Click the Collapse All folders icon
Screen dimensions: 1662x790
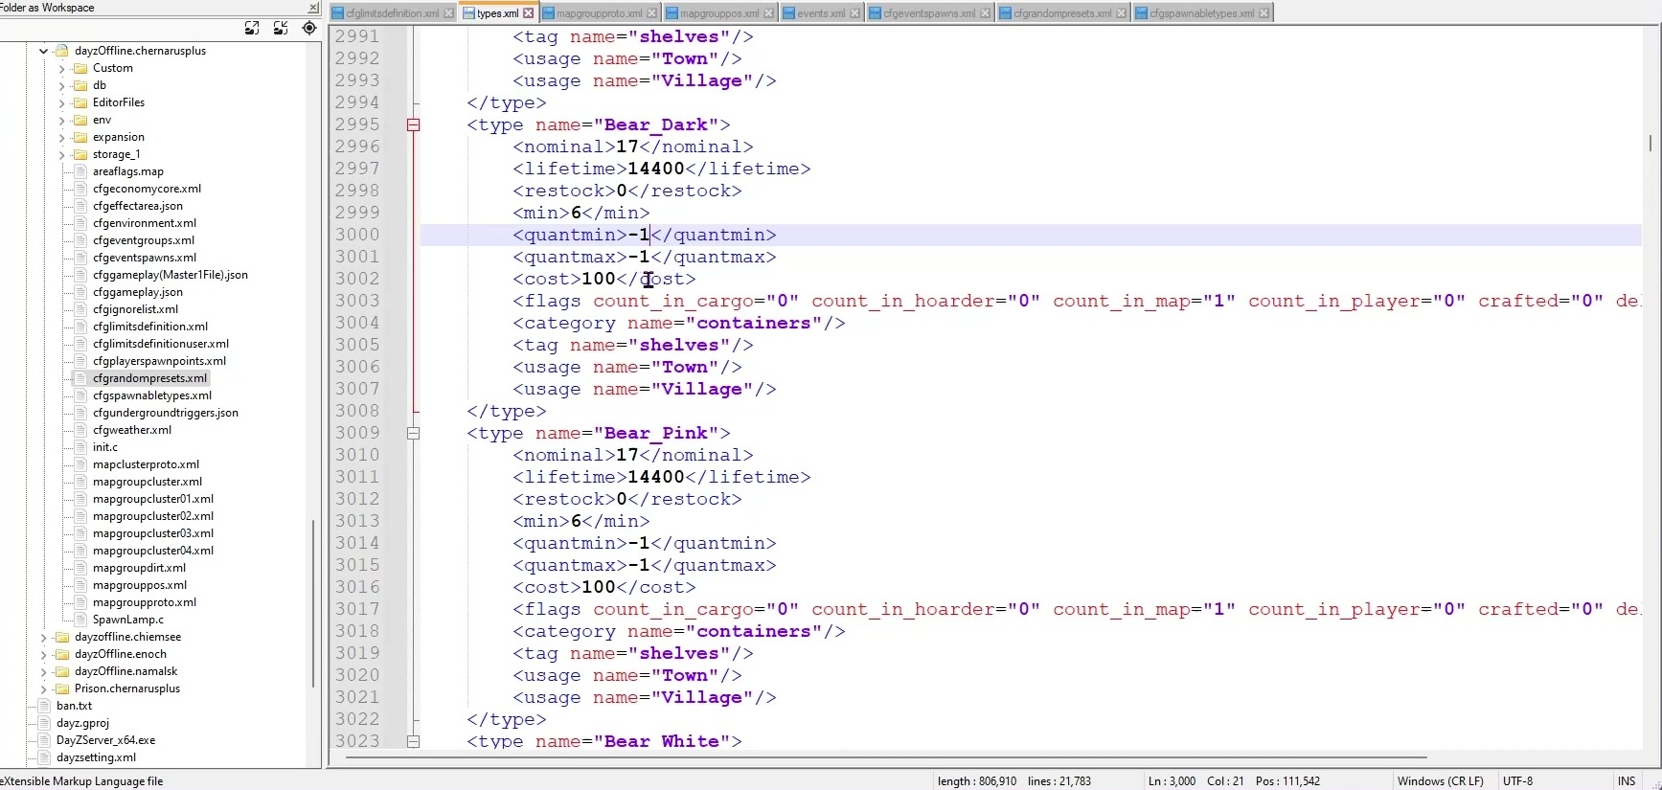(281, 28)
